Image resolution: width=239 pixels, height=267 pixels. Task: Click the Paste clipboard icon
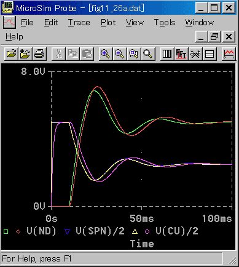coord(87,54)
